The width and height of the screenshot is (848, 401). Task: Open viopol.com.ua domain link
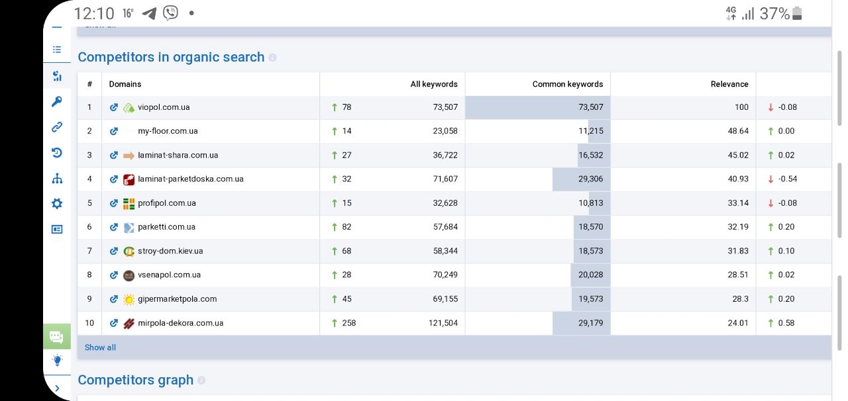164,107
